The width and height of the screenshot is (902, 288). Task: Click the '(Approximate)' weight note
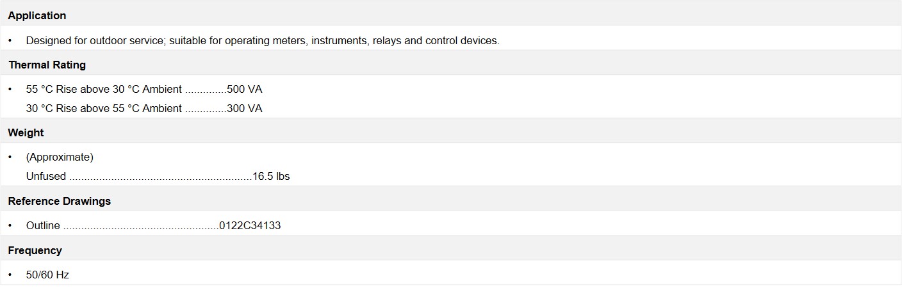(x=60, y=157)
